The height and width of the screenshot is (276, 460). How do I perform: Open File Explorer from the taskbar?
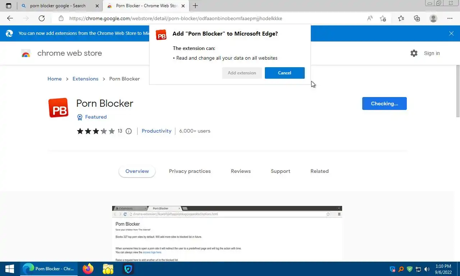tap(108, 269)
